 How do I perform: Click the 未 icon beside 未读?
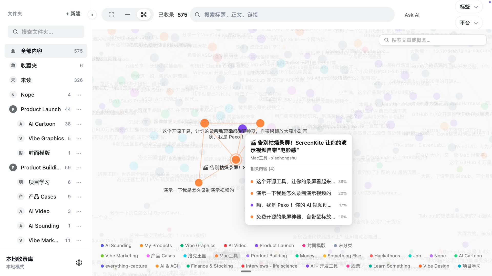(13, 80)
